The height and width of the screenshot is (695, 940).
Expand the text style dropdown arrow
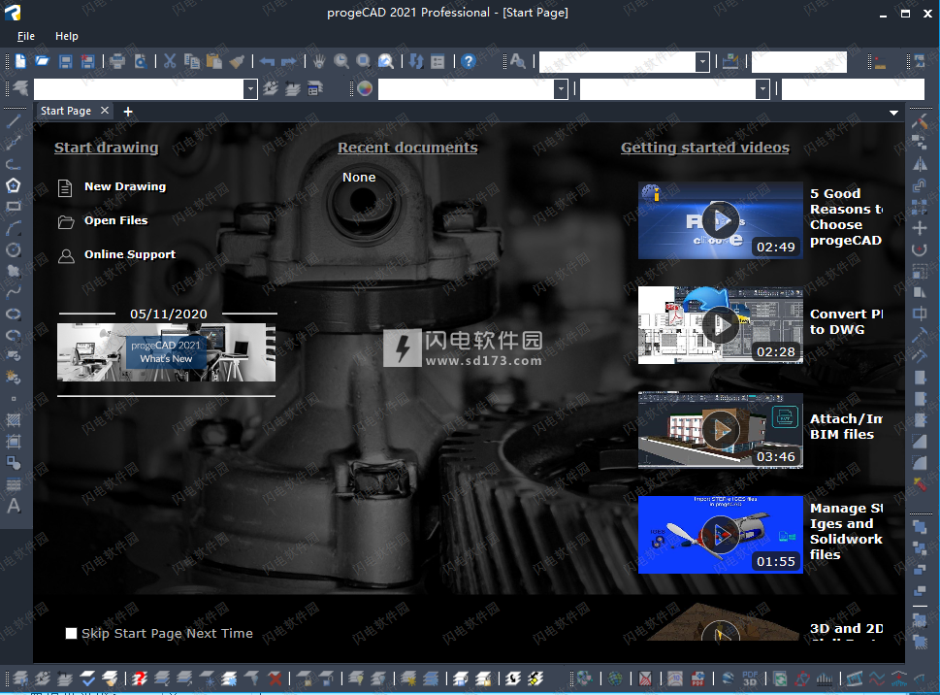(x=702, y=61)
